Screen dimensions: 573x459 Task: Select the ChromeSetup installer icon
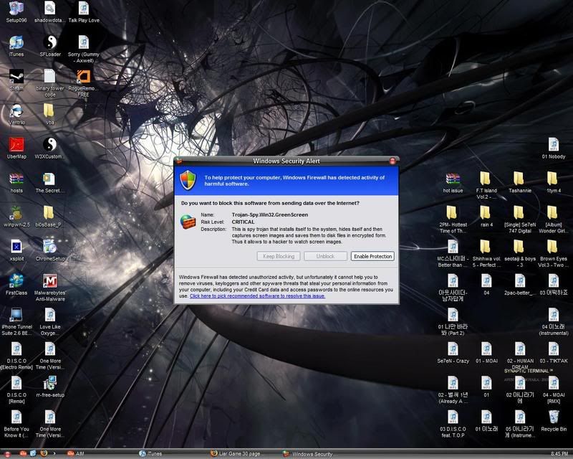50,247
